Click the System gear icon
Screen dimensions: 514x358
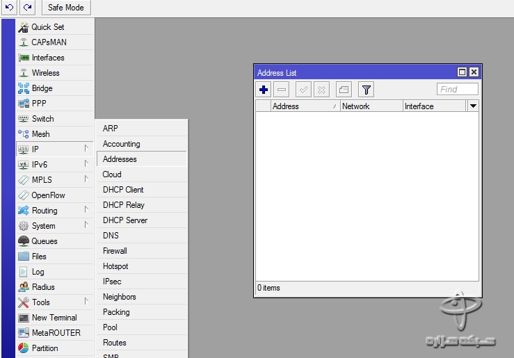(x=23, y=226)
